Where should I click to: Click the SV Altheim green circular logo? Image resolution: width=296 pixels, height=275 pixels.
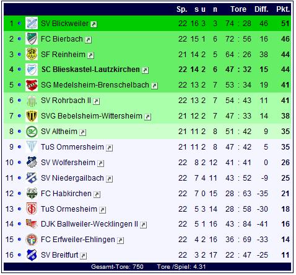click(32, 132)
